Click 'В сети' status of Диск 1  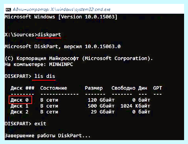point(49,106)
